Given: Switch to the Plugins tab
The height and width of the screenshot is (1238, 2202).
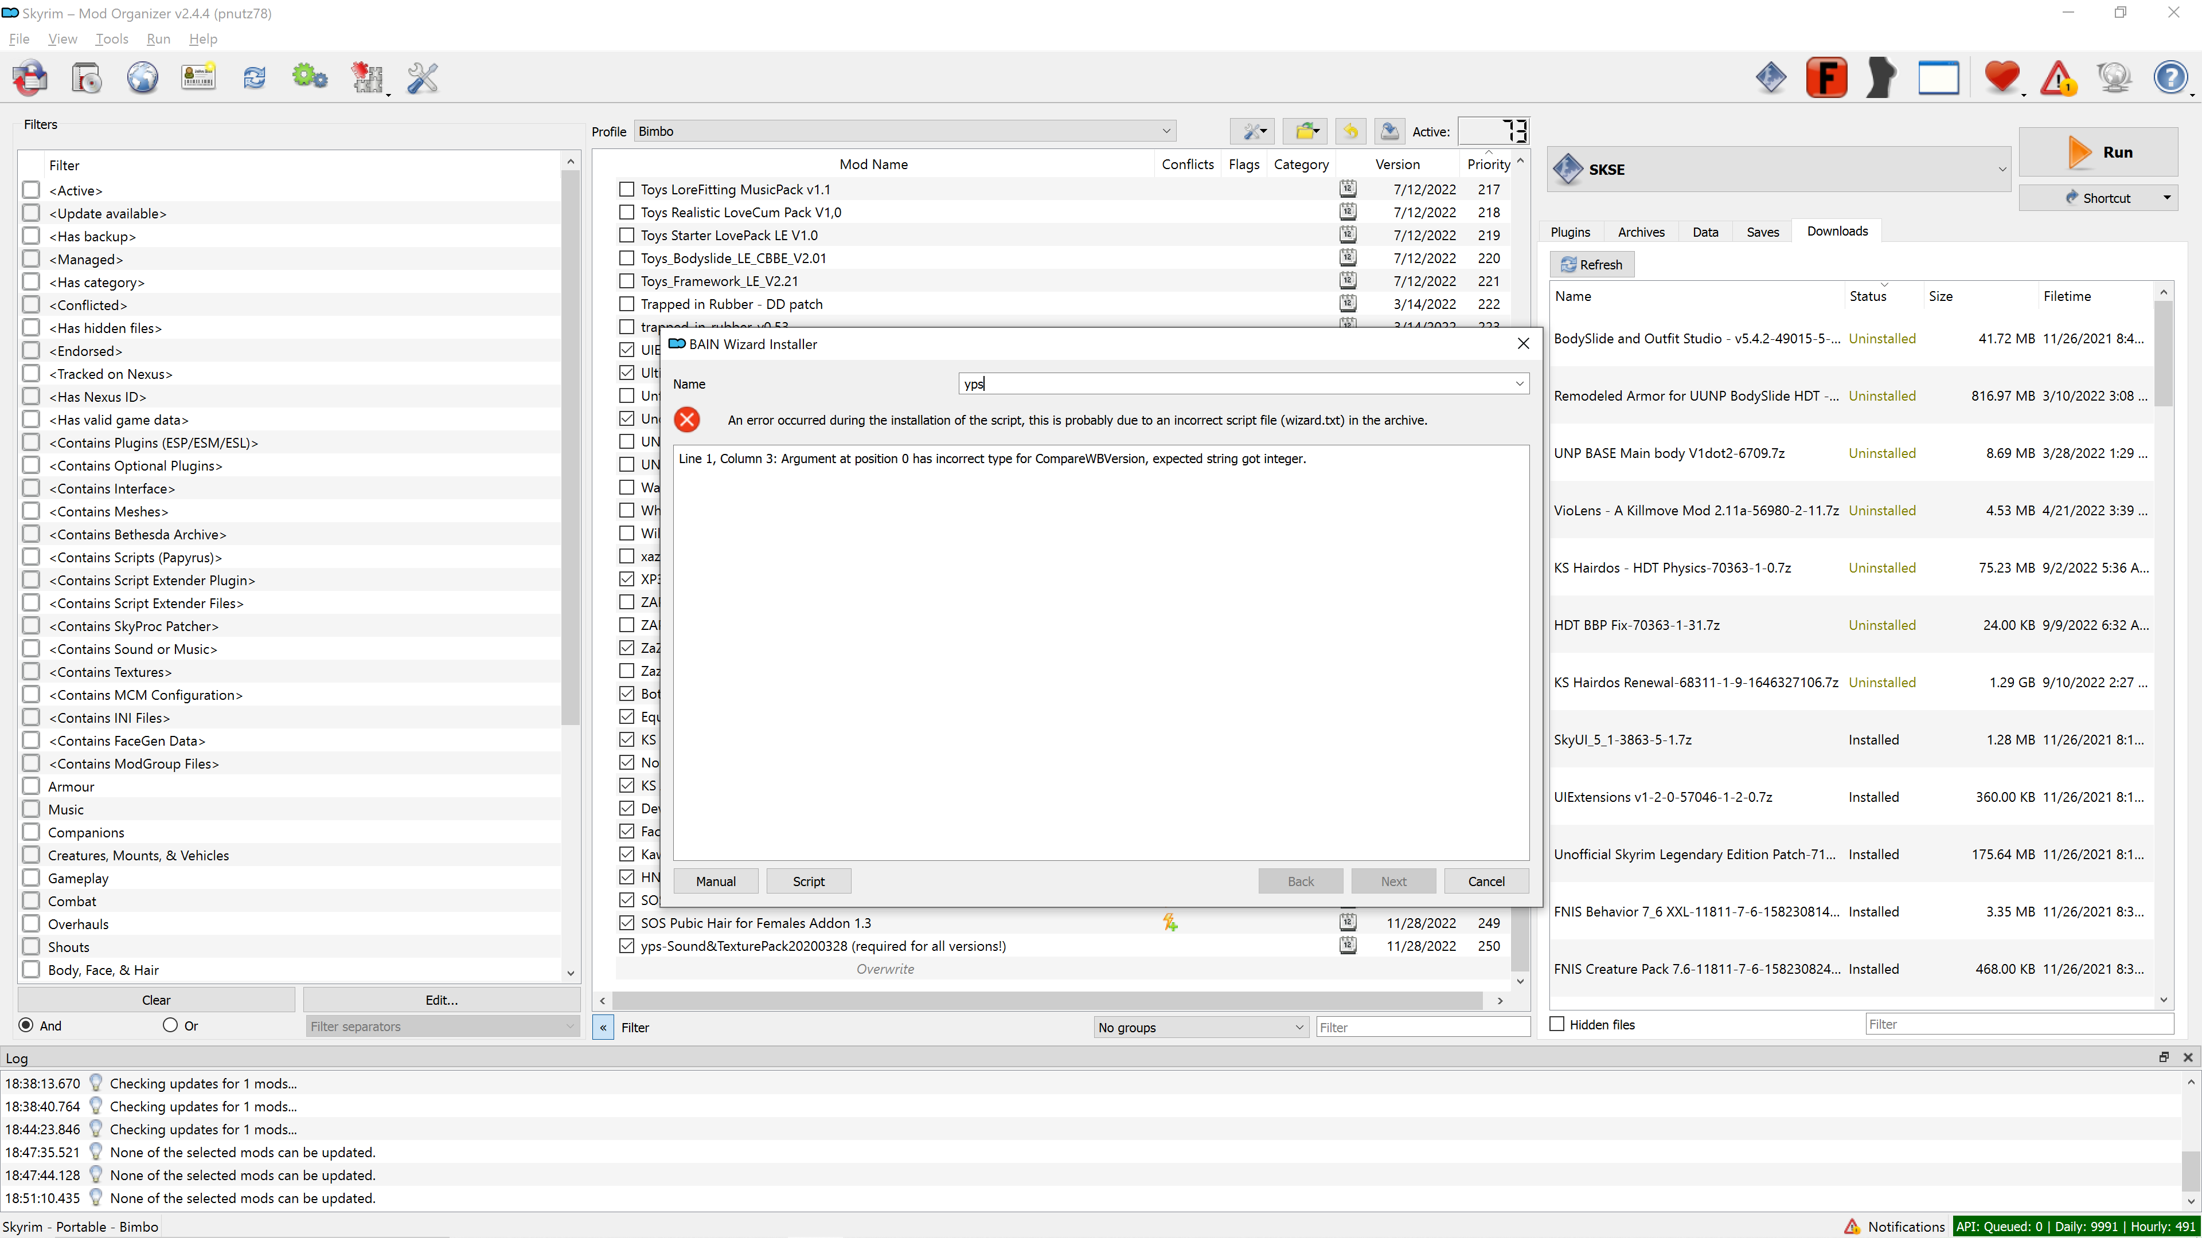Looking at the screenshot, I should 1569,232.
